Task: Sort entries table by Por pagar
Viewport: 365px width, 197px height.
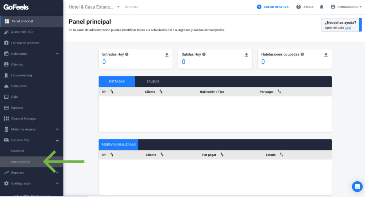Action: 279,92
